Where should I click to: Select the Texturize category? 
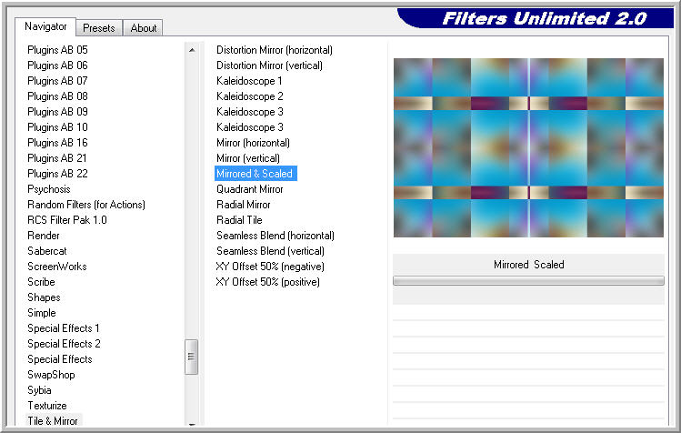(47, 406)
